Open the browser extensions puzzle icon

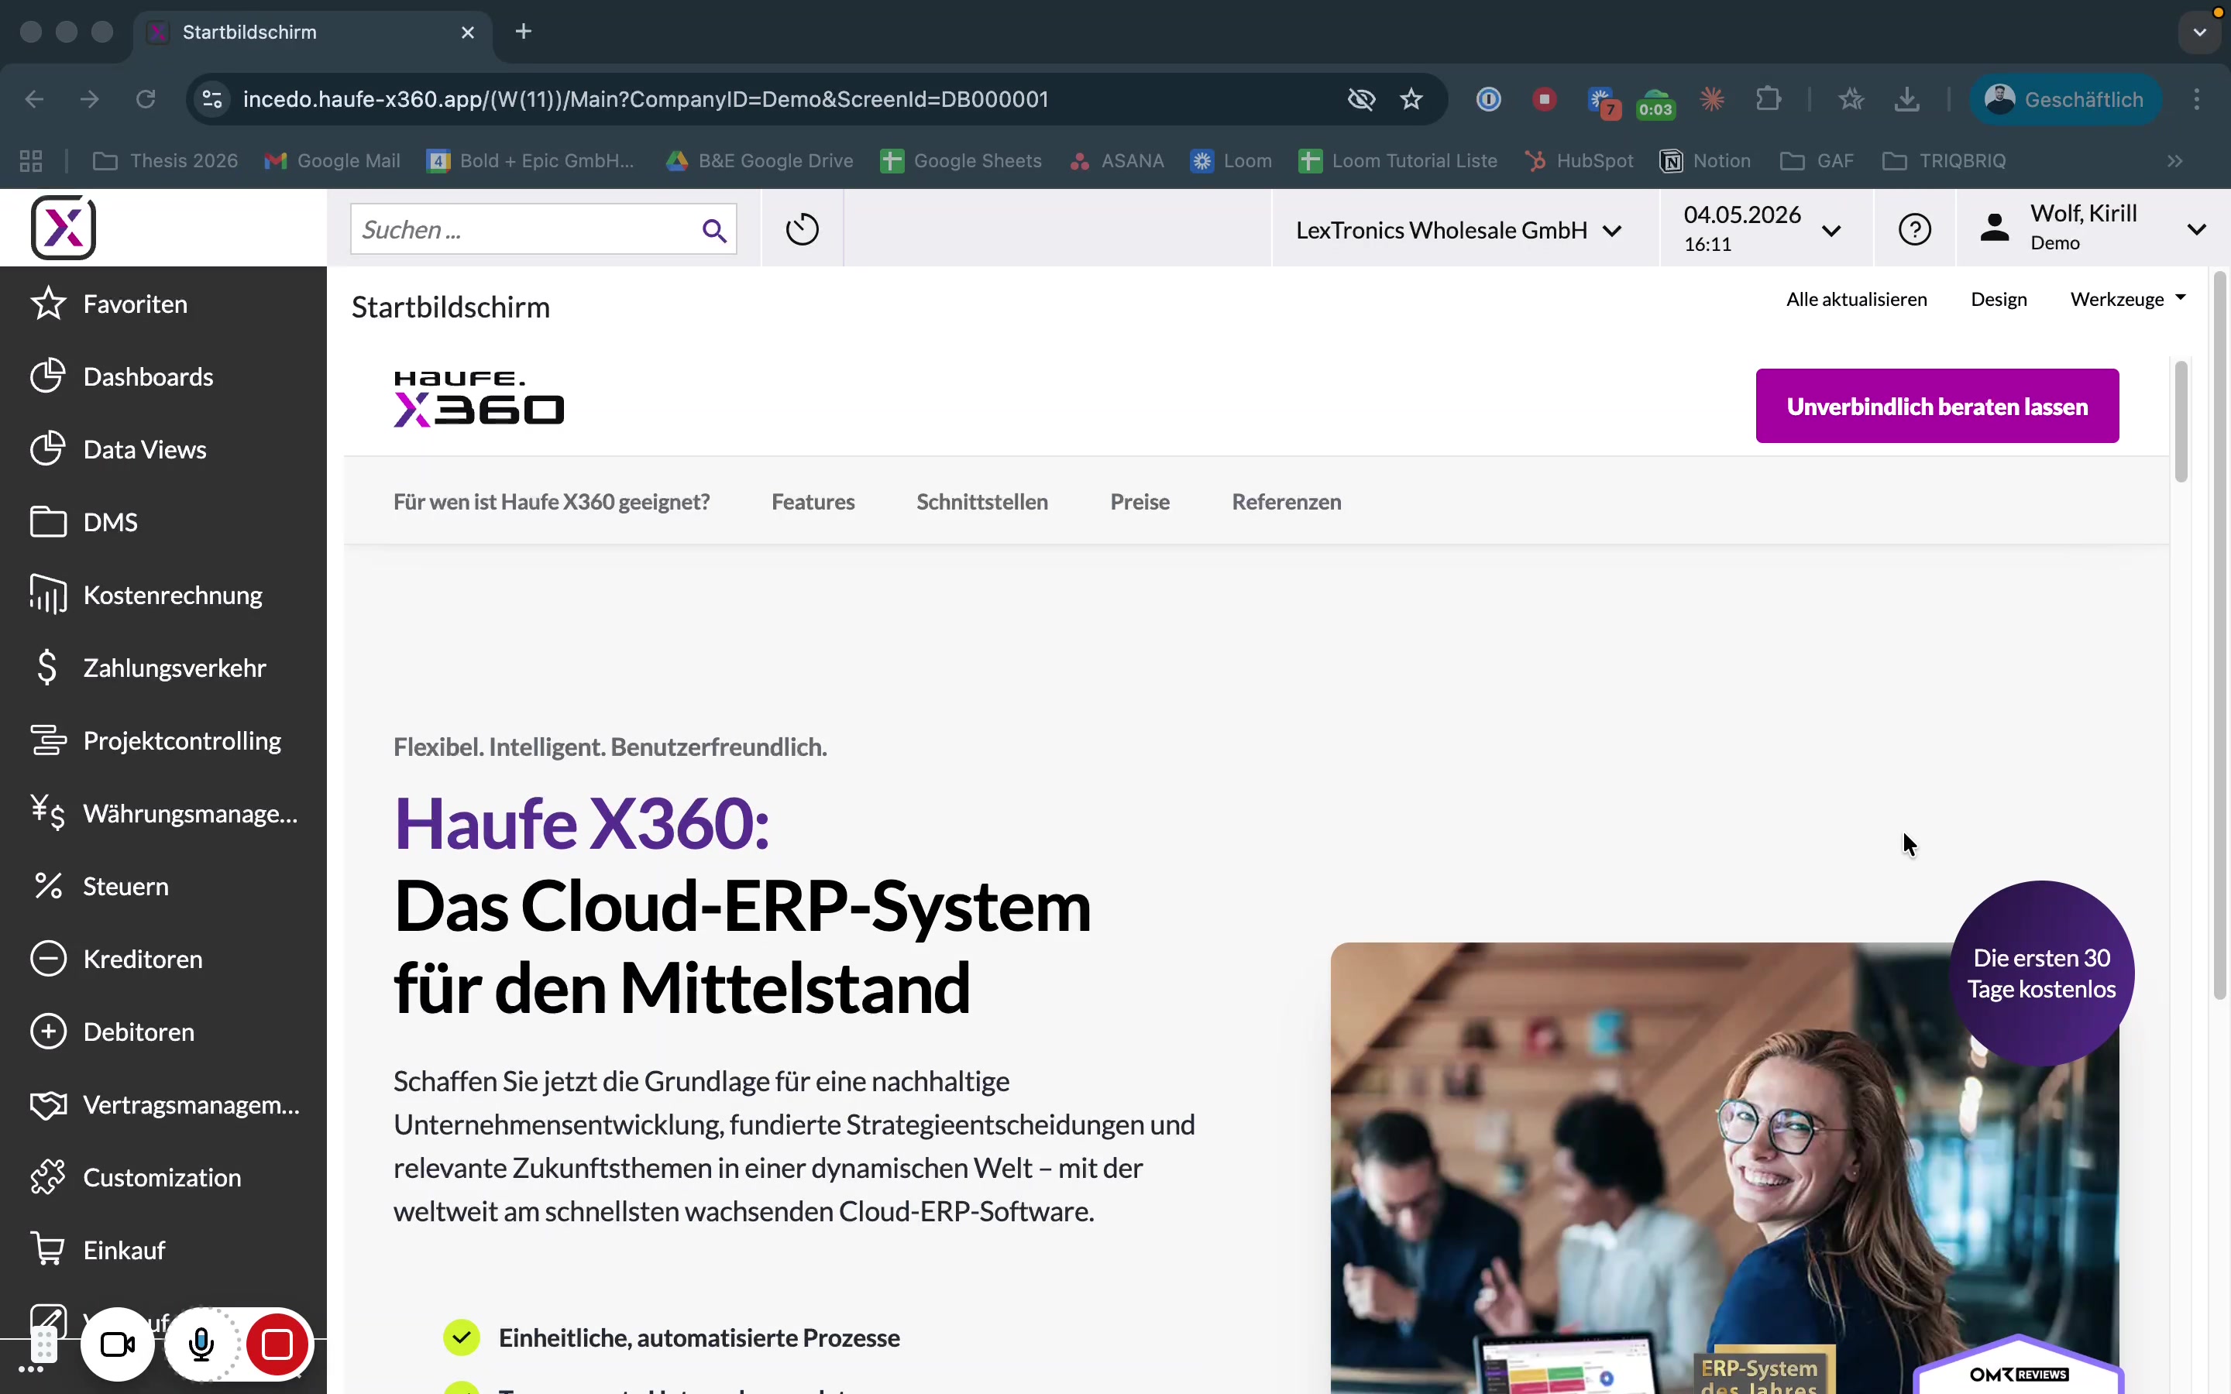click(x=1769, y=98)
